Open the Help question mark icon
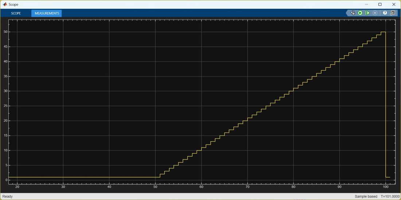Image resolution: width=401 pixels, height=200 pixels. click(x=385, y=13)
